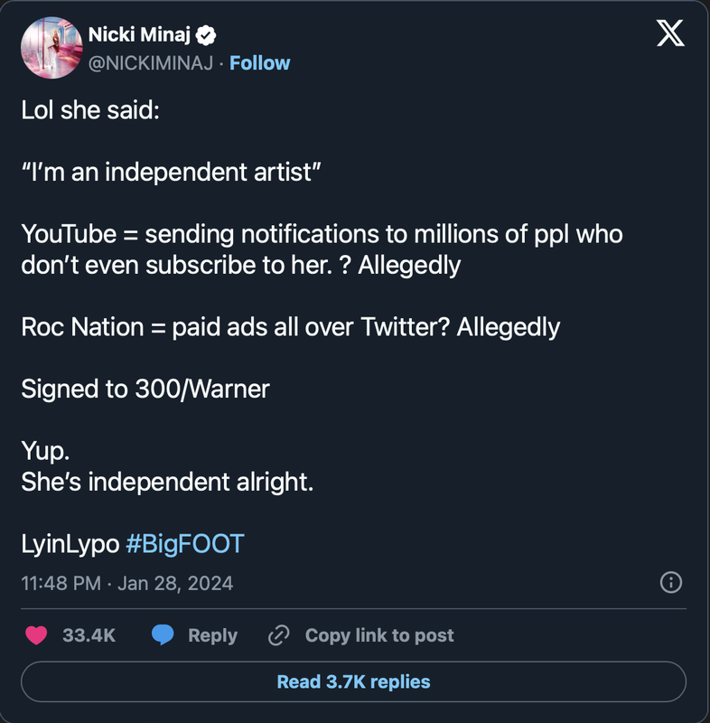Open the X logo link
710x723 pixels.
pyautogui.click(x=670, y=33)
